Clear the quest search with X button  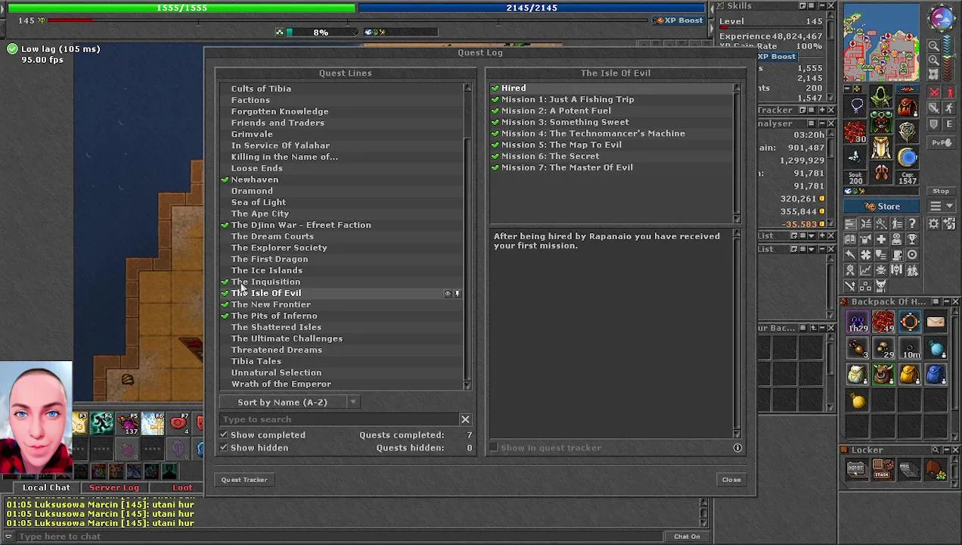(465, 419)
